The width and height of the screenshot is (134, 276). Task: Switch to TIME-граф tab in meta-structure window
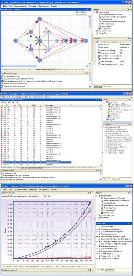[x=30, y=70]
